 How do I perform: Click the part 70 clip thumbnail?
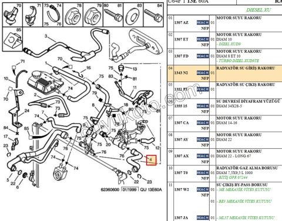coord(12,15)
